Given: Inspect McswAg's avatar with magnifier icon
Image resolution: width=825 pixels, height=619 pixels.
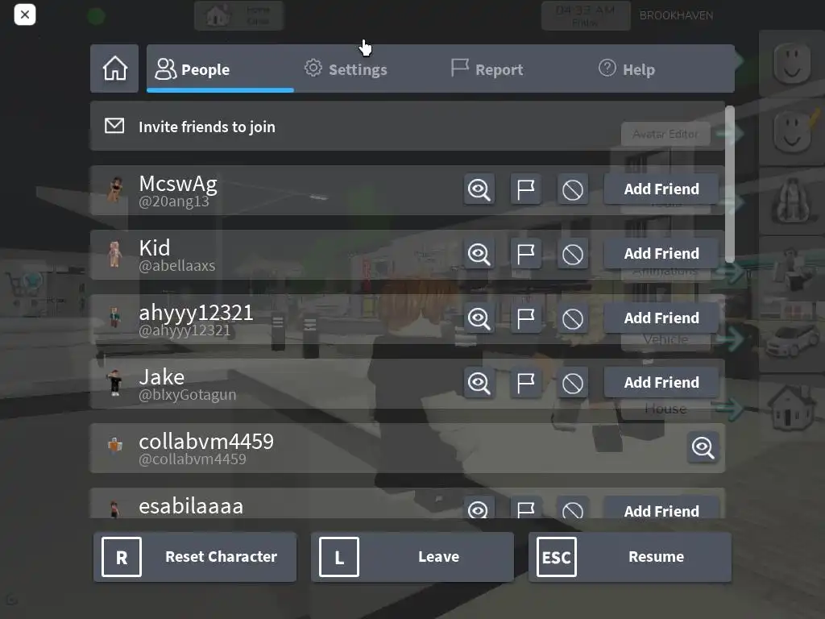Looking at the screenshot, I should click(479, 189).
